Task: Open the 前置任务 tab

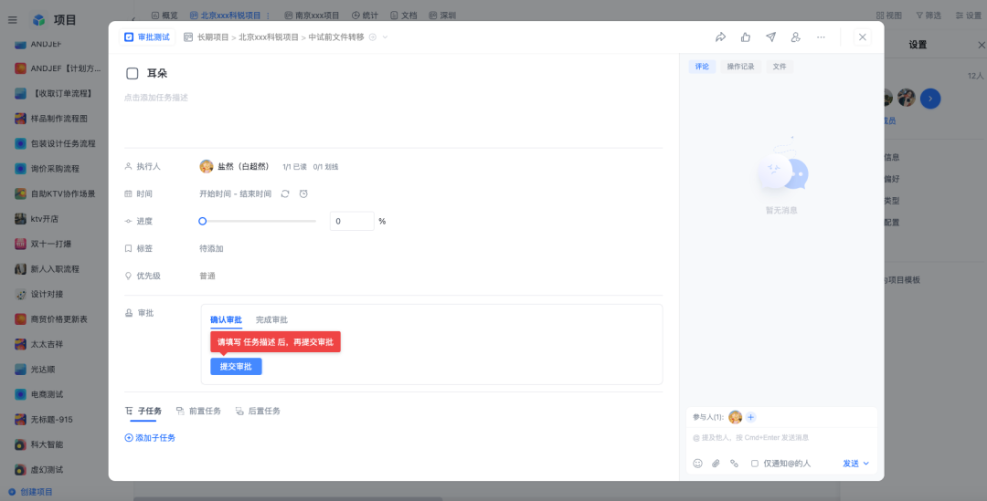Action: tap(198, 411)
